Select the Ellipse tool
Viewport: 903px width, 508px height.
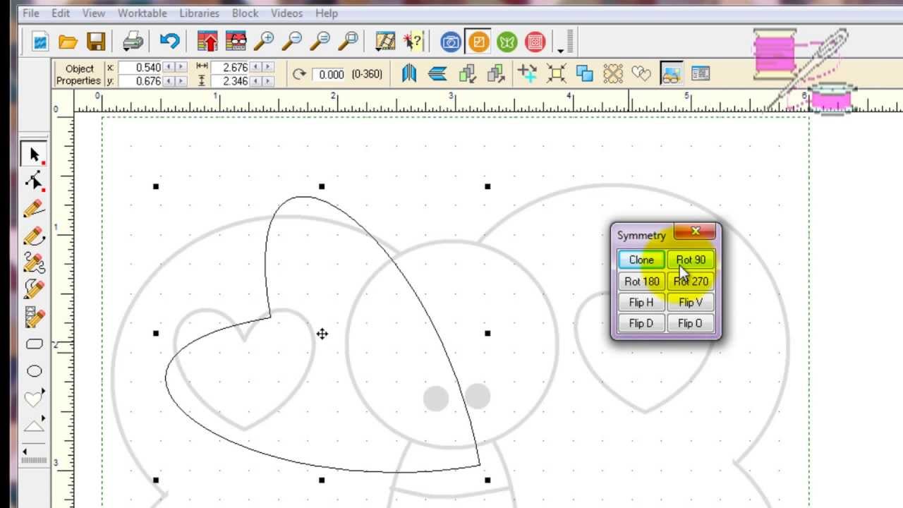pos(34,371)
